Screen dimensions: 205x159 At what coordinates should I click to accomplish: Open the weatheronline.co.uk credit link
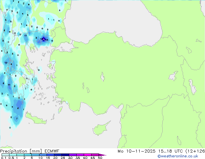click(x=178, y=156)
